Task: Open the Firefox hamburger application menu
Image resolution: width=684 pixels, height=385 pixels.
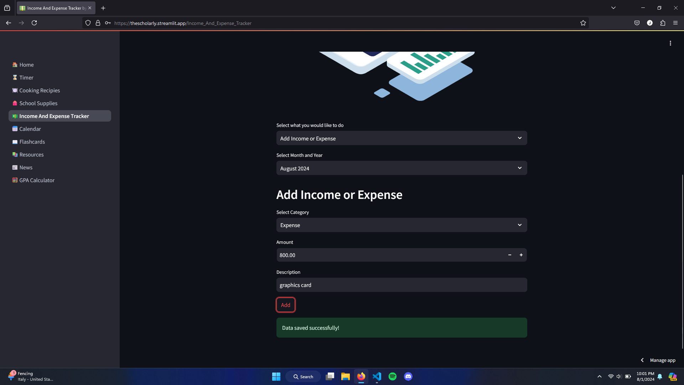Action: 675,23
